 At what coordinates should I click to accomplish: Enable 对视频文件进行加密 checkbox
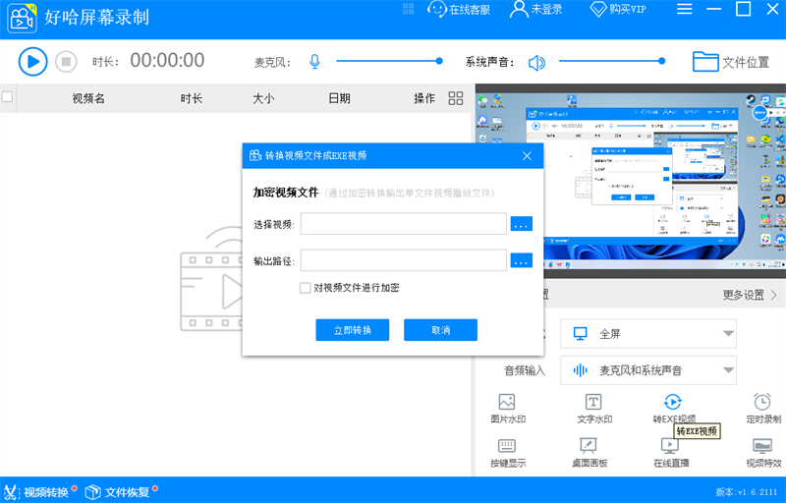306,288
